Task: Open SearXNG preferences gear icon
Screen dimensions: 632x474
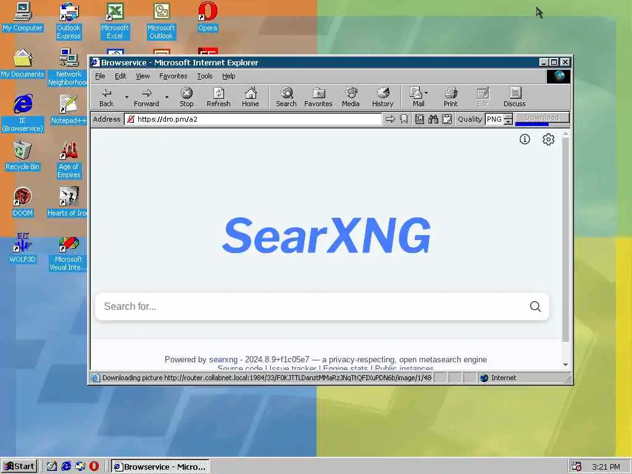Action: [548, 139]
